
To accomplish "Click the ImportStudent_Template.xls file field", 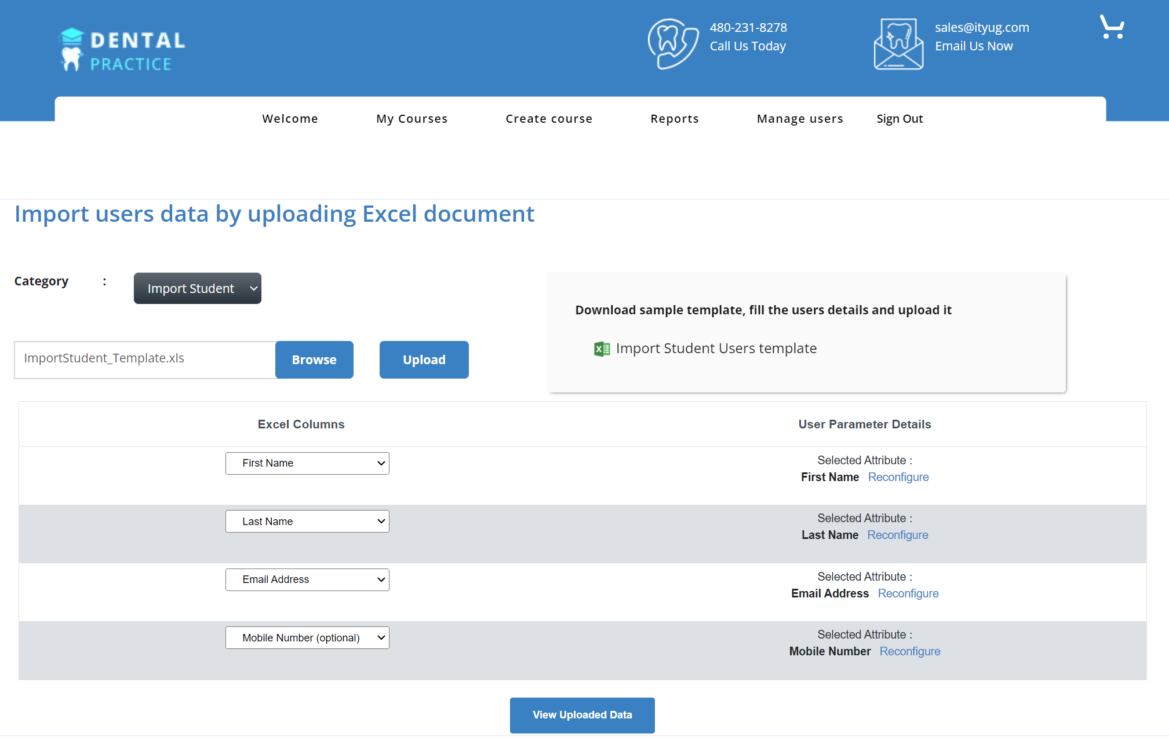I will coord(145,359).
